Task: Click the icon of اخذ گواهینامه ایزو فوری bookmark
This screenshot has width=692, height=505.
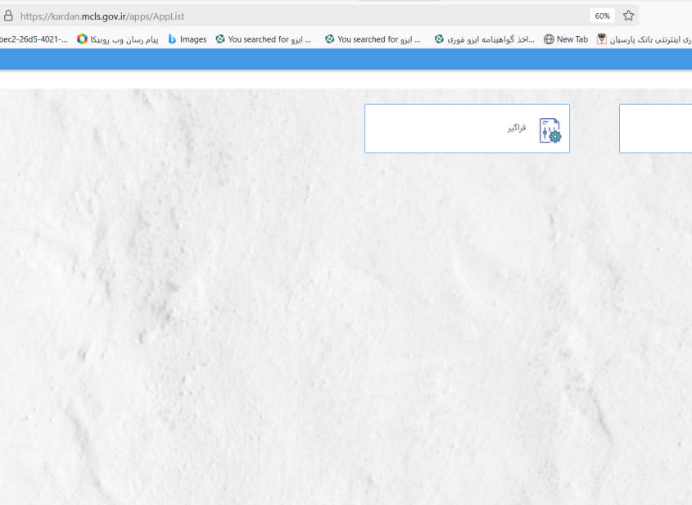Action: pos(439,39)
